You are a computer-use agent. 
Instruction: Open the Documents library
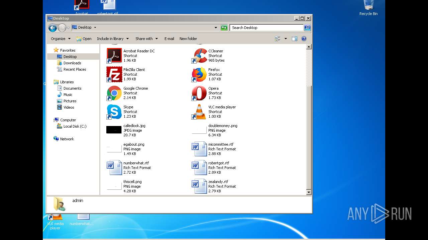pyautogui.click(x=72, y=88)
